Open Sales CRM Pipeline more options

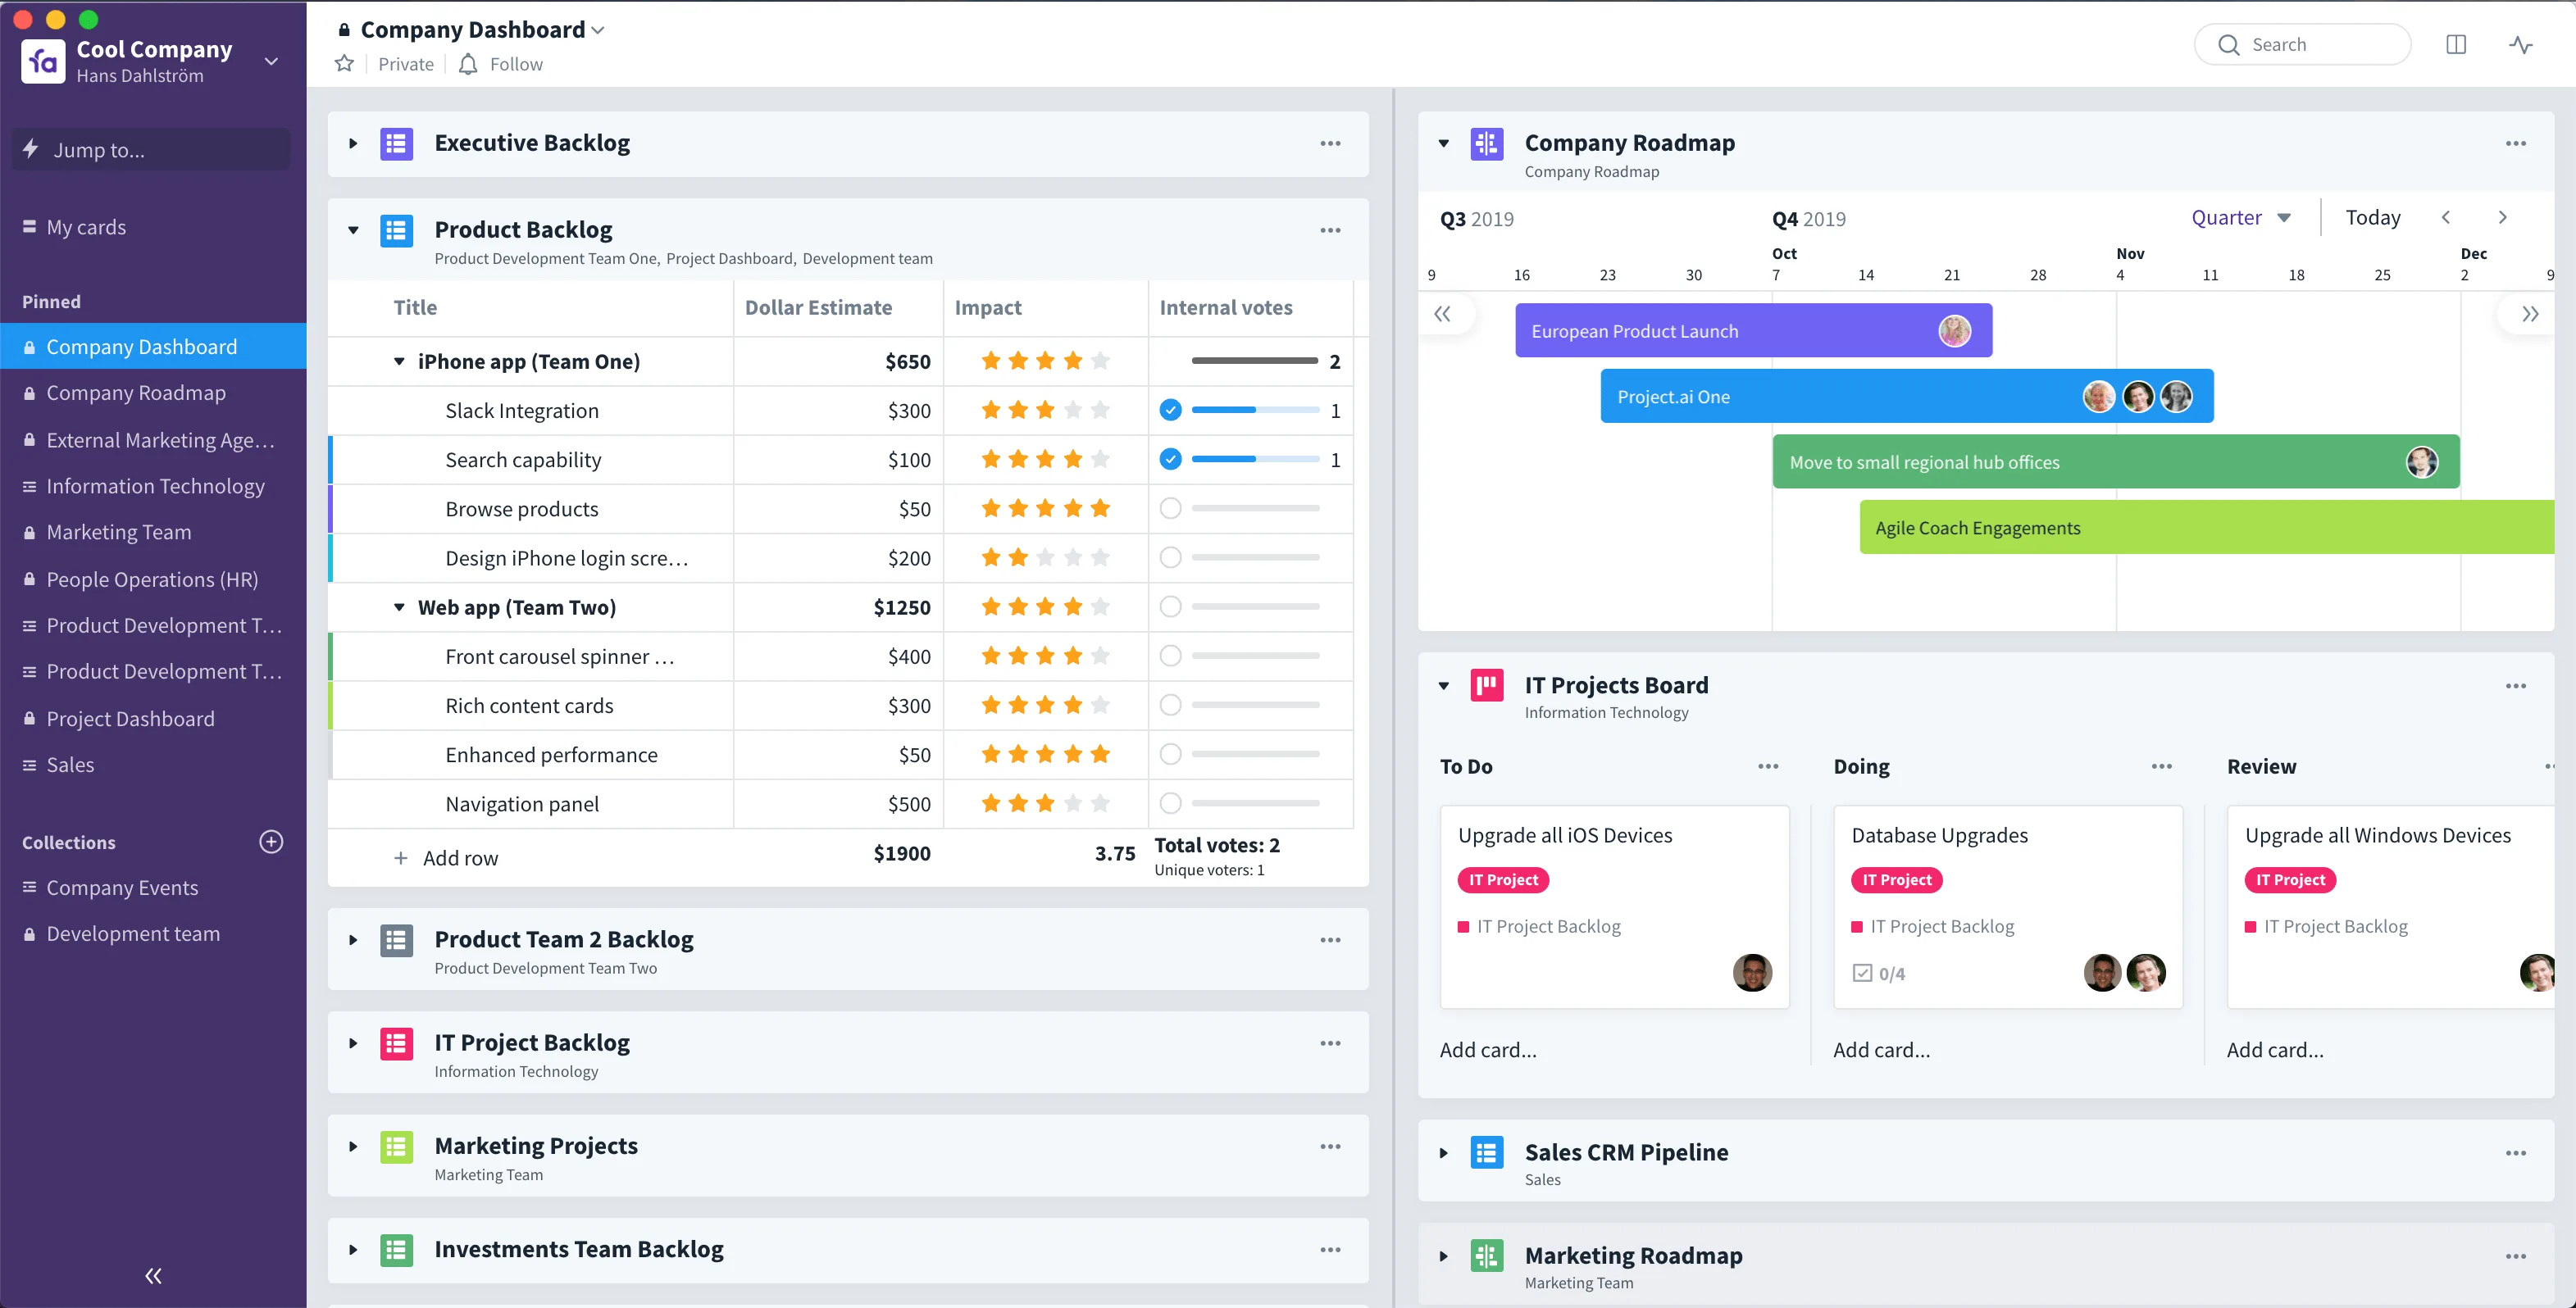pos(2516,1153)
